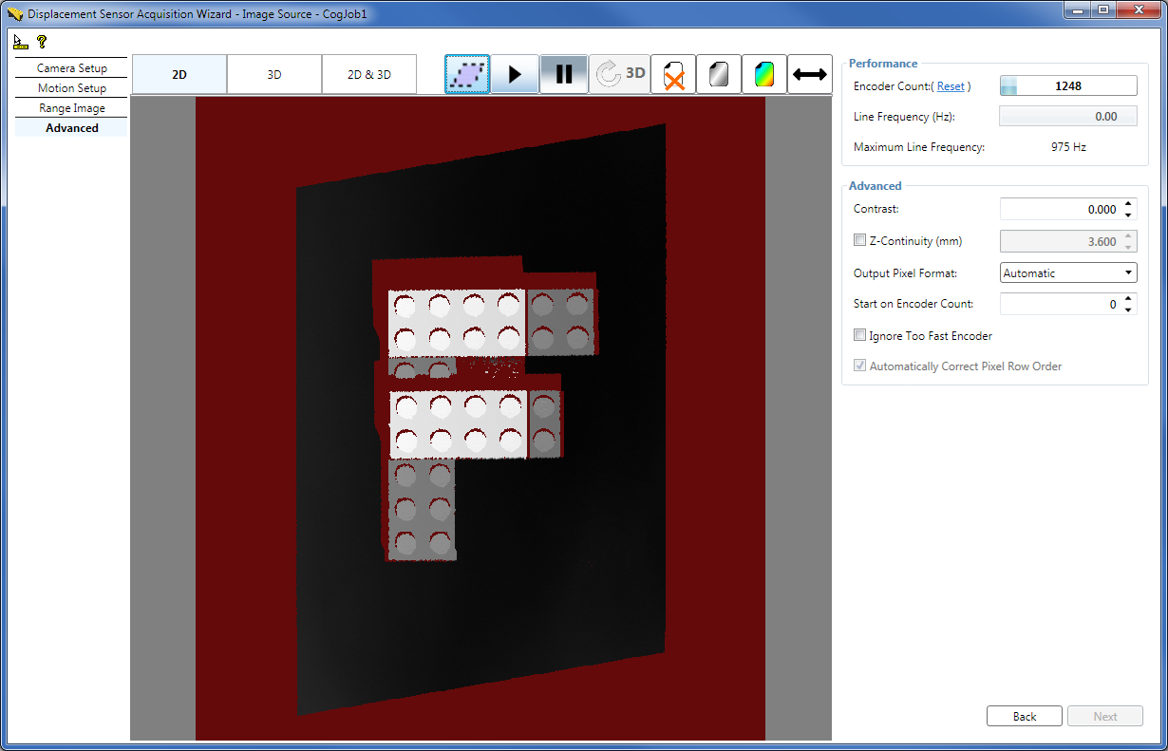Image resolution: width=1168 pixels, height=751 pixels.
Task: Click the Back button
Action: click(1024, 716)
